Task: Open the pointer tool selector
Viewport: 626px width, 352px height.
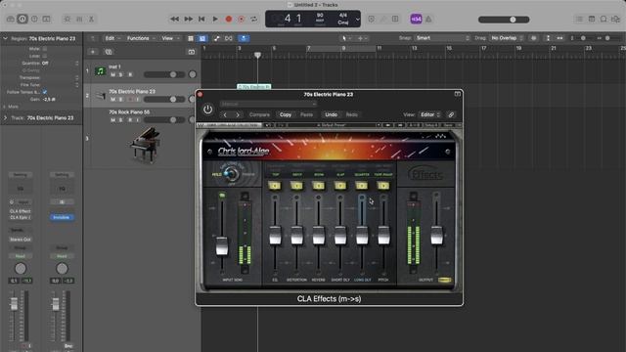Action: pos(345,38)
